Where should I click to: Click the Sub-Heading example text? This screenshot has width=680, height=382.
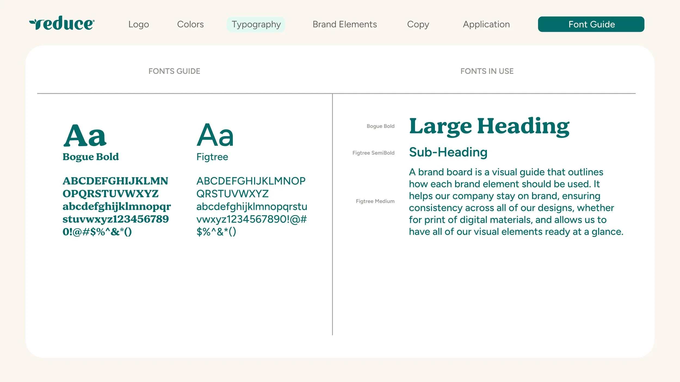tap(448, 152)
